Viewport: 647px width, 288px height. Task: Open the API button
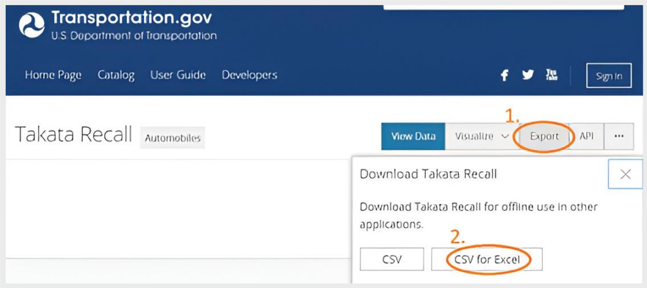tap(586, 136)
